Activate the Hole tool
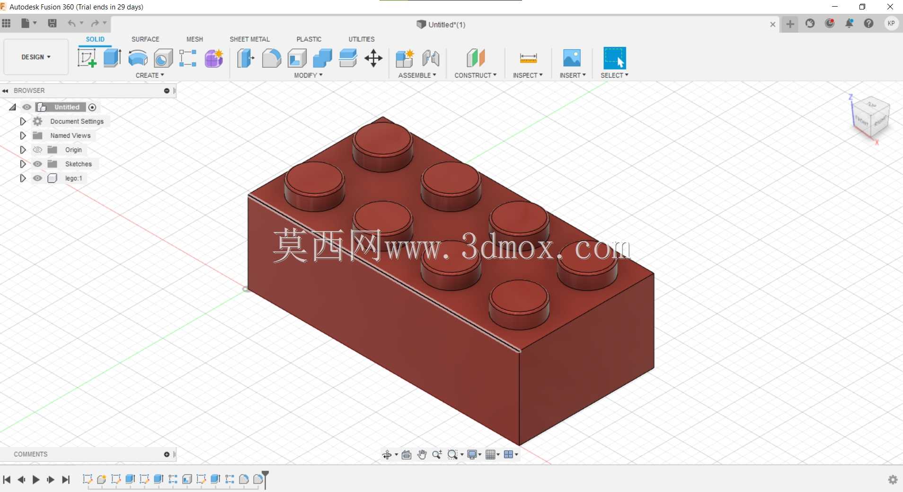 coord(163,58)
